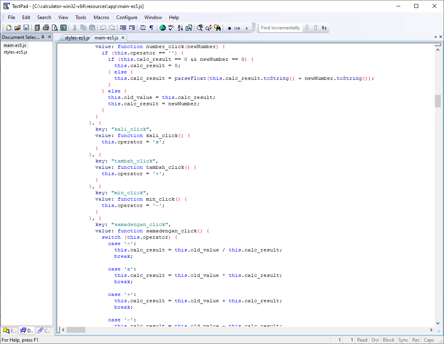This screenshot has width=444, height=344.
Task: Click horizontal scrollbar thumb
Action: click(x=76, y=330)
